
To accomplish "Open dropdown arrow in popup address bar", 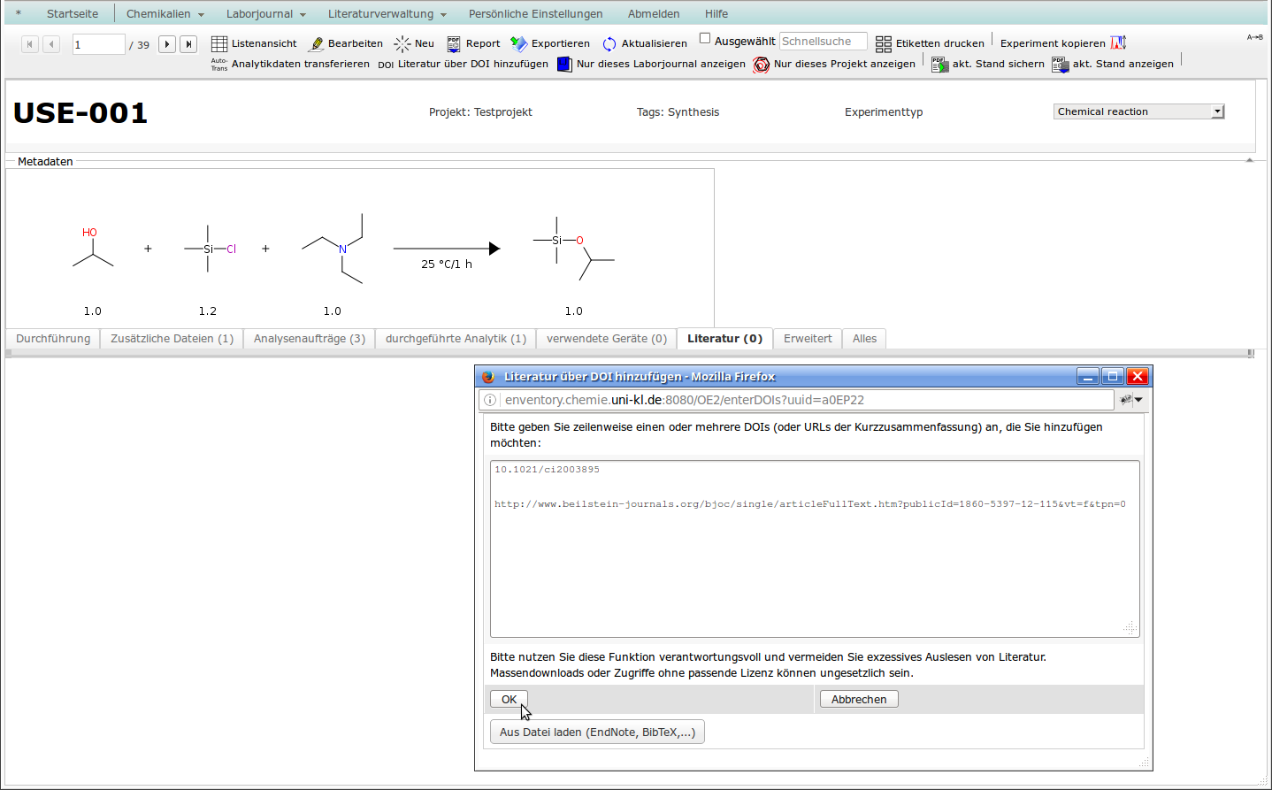I will point(1138,400).
